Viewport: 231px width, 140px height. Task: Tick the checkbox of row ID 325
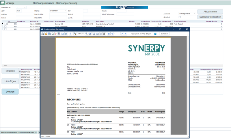point(5,24)
